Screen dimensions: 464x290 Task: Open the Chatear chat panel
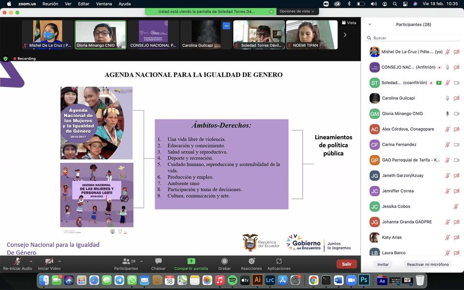pyautogui.click(x=158, y=261)
